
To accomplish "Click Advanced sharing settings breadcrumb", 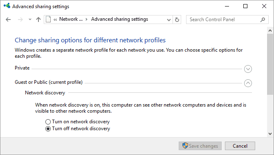I will click(x=119, y=19).
